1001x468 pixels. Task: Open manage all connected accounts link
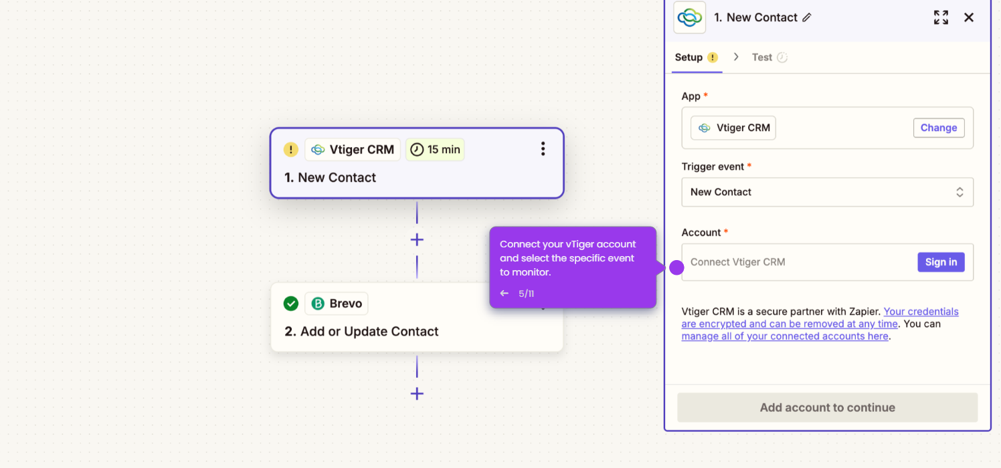tap(785, 336)
